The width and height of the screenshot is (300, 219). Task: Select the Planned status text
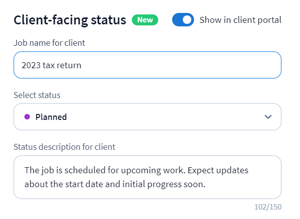51,117
